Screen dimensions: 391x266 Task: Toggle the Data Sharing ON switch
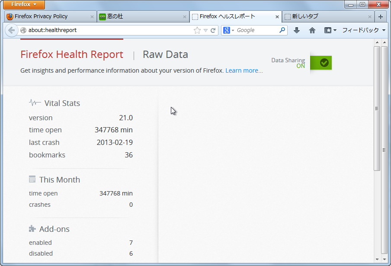[x=321, y=63]
